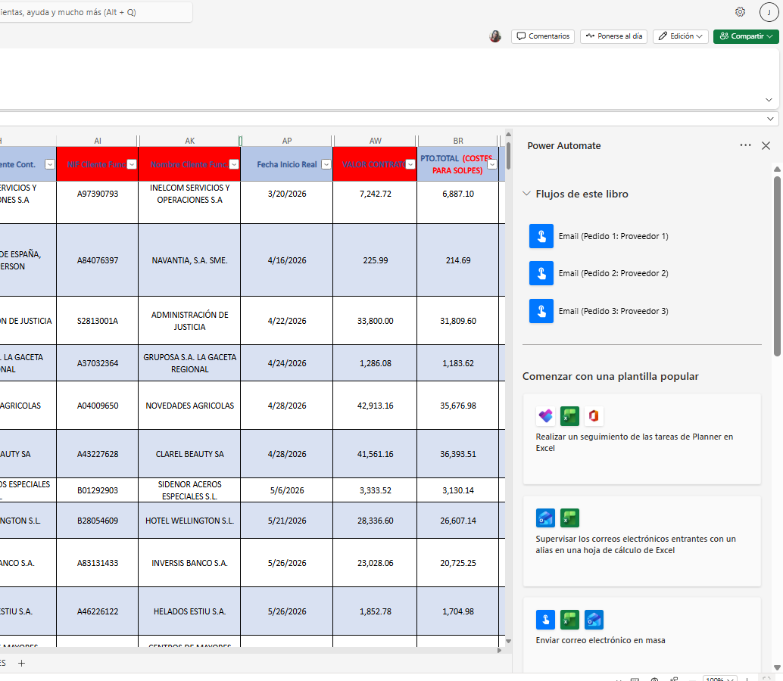Image resolution: width=783 pixels, height=681 pixels.
Task: Open the Comentarios panel
Action: (543, 36)
